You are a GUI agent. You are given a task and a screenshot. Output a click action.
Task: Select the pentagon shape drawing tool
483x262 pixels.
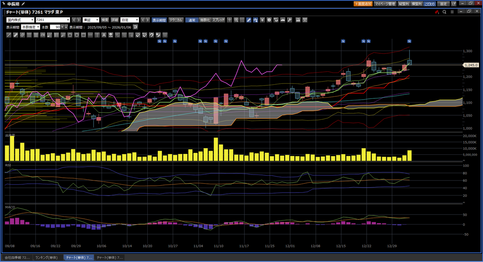[x=70, y=35]
